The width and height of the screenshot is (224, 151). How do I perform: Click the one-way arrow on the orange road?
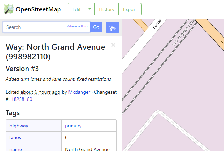click(x=222, y=42)
